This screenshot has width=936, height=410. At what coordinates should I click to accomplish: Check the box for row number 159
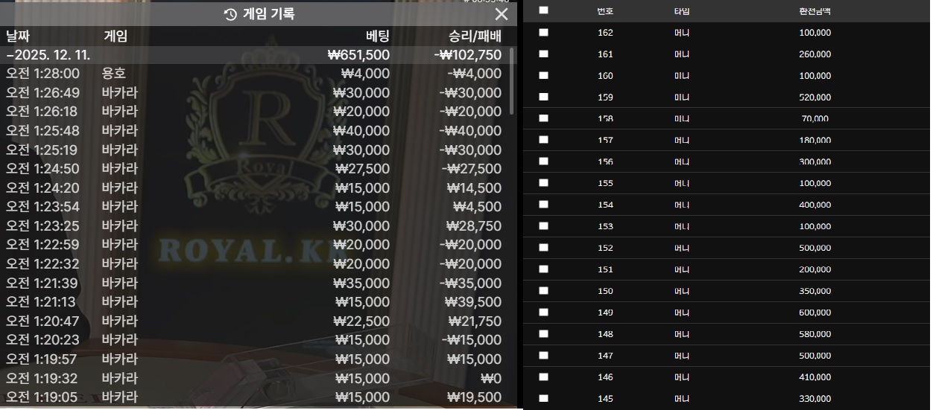pyautogui.click(x=543, y=97)
